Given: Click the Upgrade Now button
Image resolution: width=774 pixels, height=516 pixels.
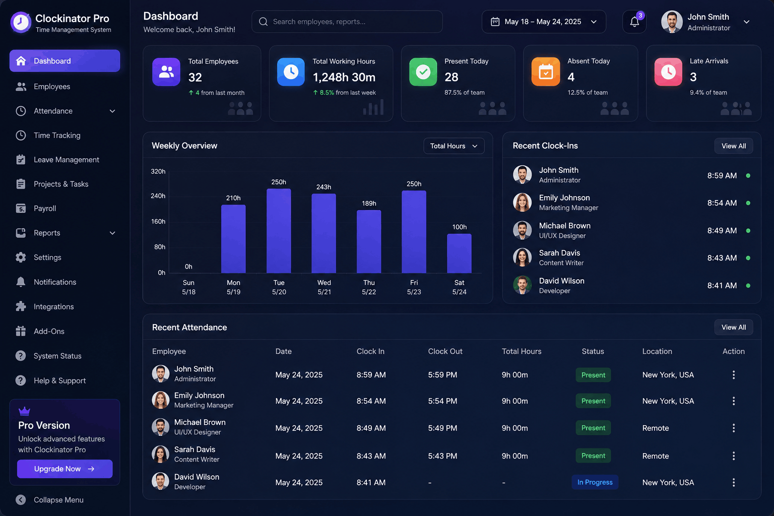Looking at the screenshot, I should [x=64, y=469].
